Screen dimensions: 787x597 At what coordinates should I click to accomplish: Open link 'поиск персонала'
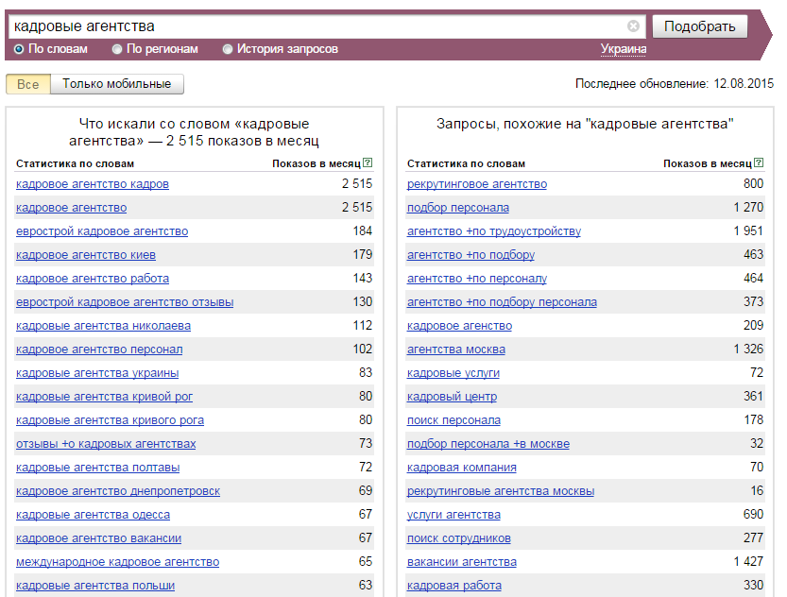point(453,420)
